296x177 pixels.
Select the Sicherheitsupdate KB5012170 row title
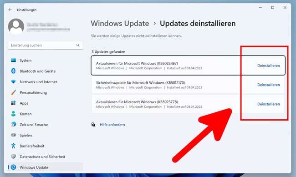pyautogui.click(x=140, y=82)
